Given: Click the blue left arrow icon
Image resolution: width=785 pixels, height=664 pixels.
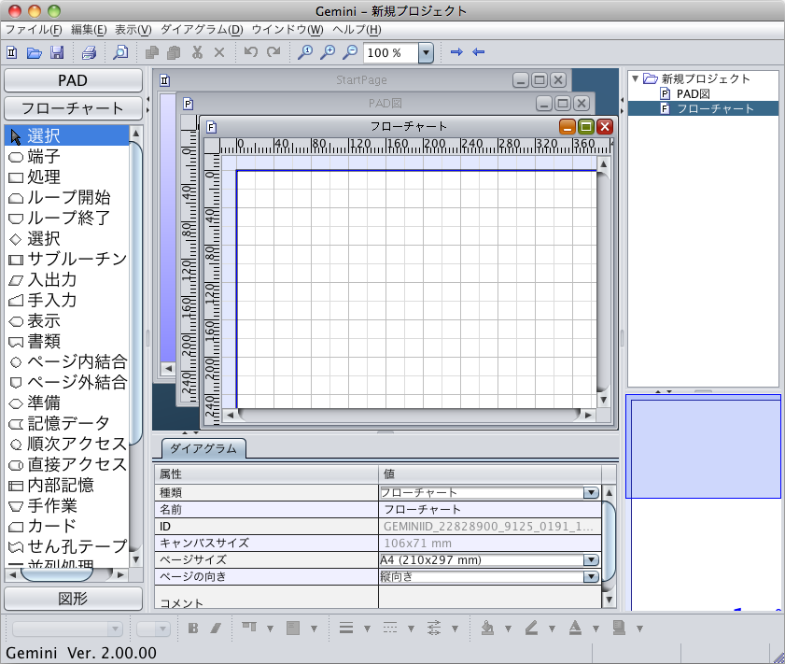Looking at the screenshot, I should 479,52.
